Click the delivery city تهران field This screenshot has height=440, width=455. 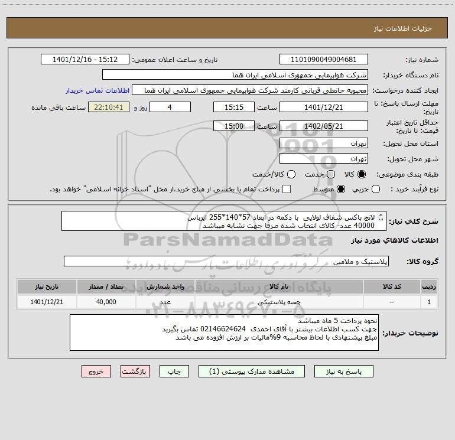[324, 159]
